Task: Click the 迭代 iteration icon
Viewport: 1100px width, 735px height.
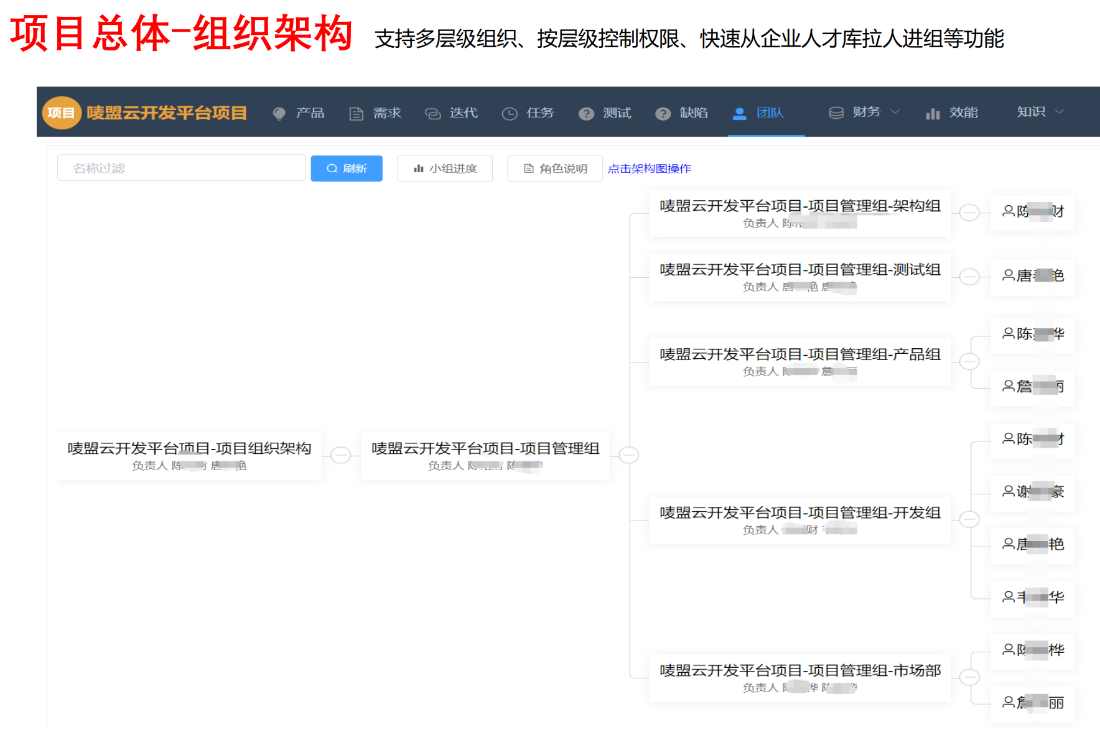Action: [x=432, y=113]
